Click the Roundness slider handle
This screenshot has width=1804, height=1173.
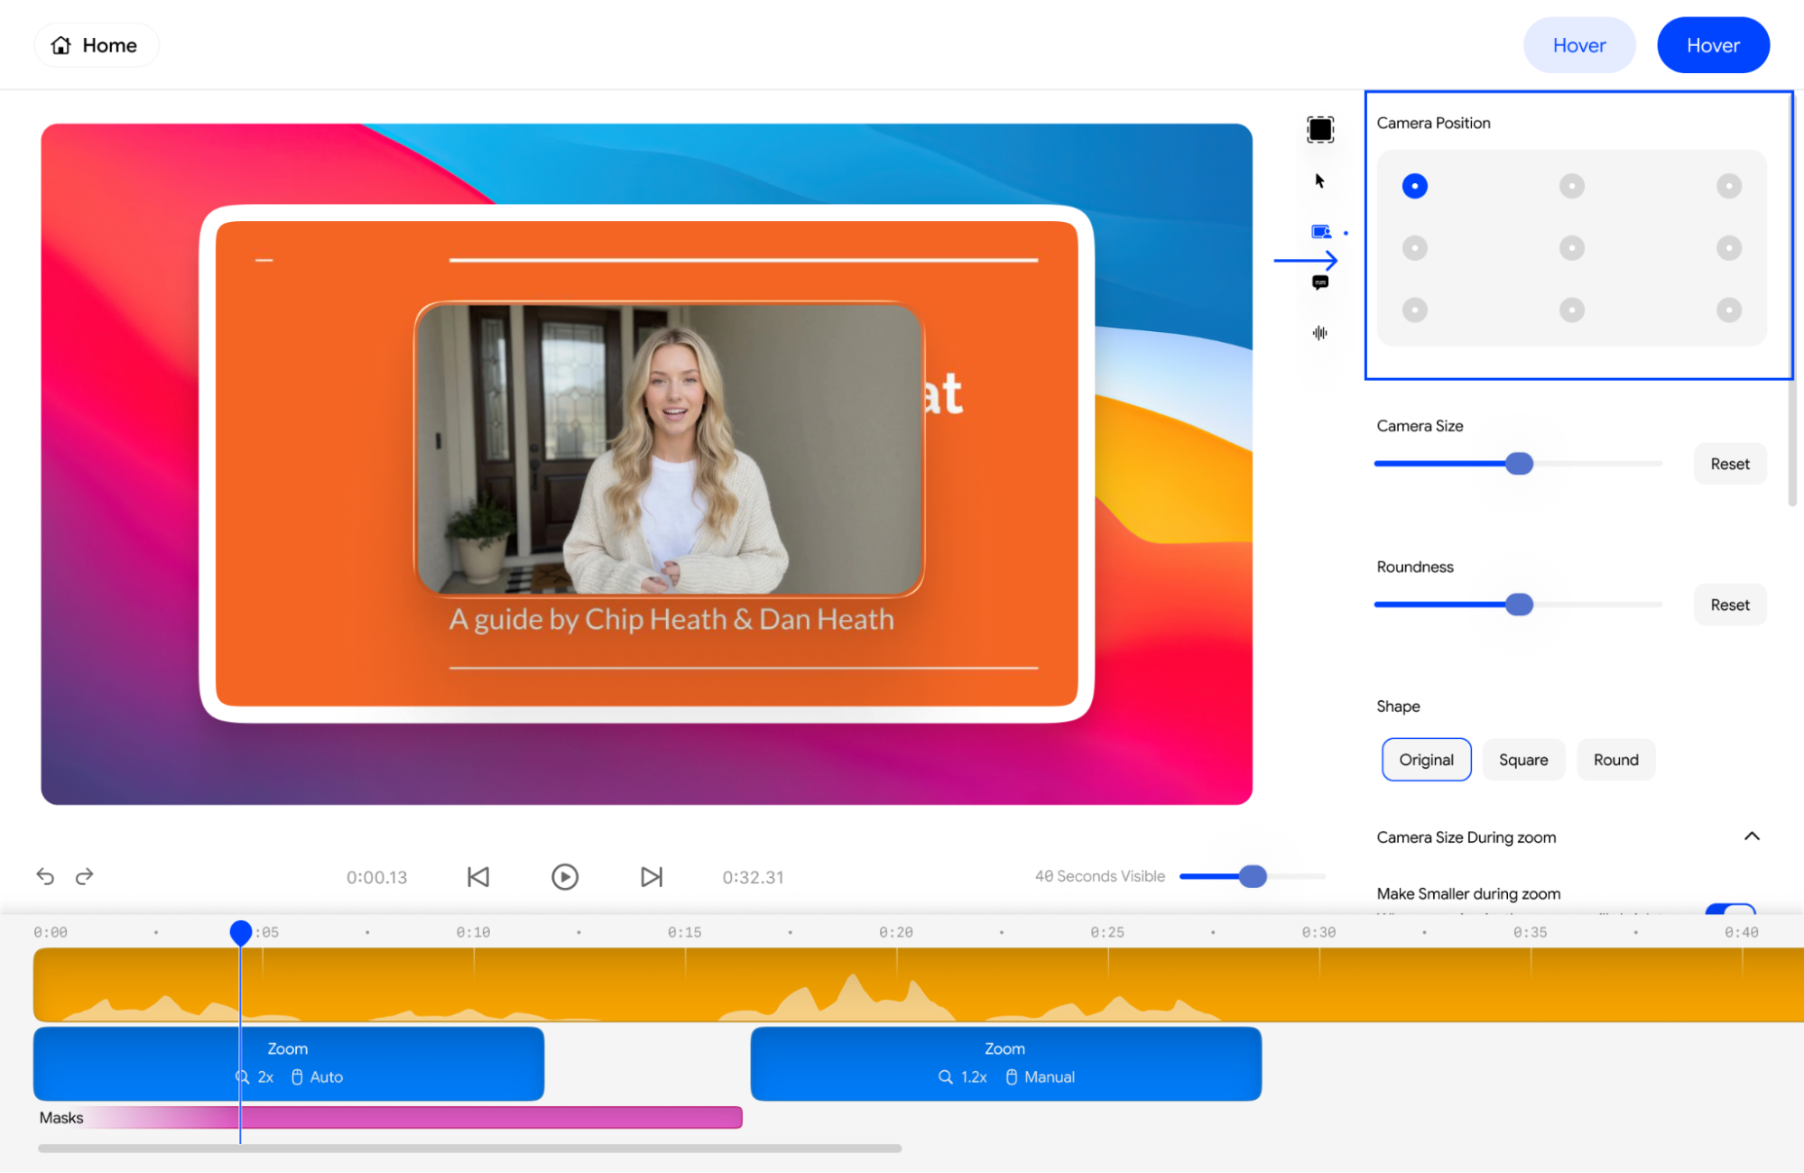(1519, 605)
